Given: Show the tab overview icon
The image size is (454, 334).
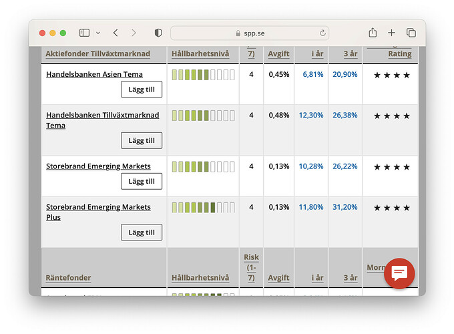Looking at the screenshot, I should (411, 33).
